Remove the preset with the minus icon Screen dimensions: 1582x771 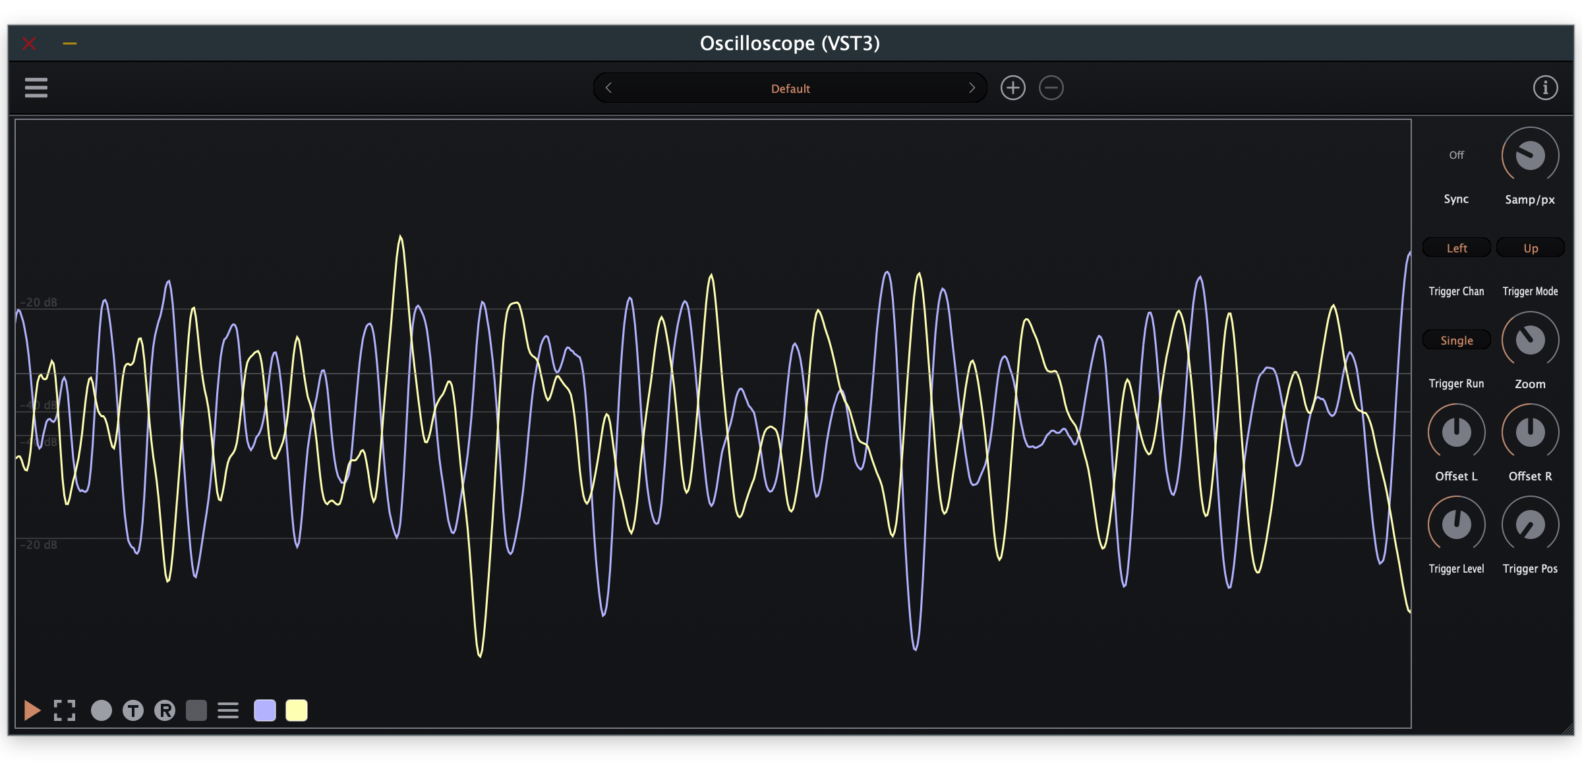tap(1051, 88)
